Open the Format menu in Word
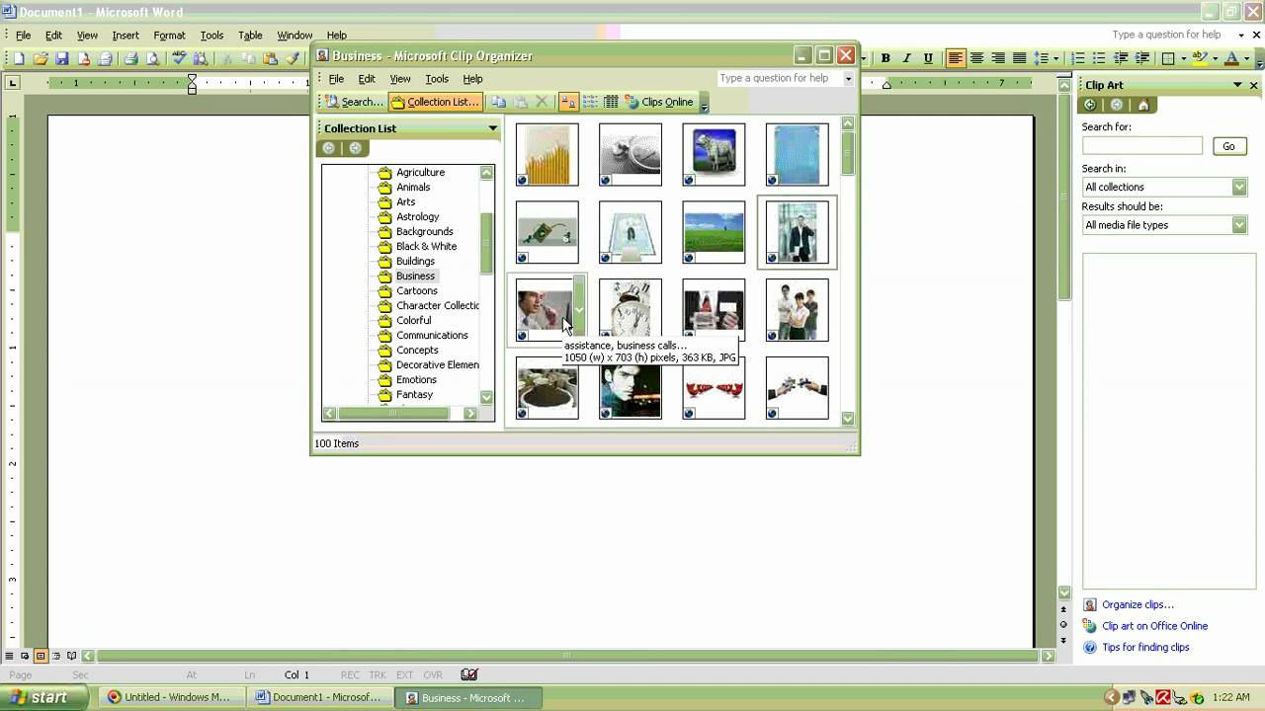 169,36
